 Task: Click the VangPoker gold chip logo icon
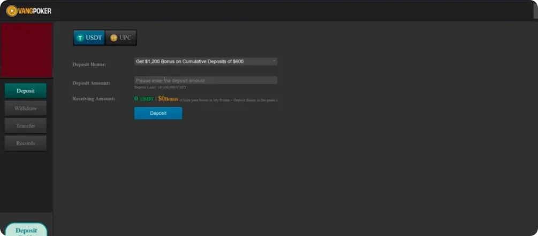pyautogui.click(x=12, y=11)
